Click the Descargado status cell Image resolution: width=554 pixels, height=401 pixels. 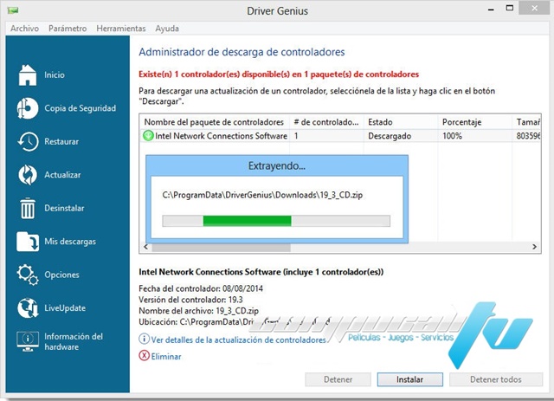point(390,136)
